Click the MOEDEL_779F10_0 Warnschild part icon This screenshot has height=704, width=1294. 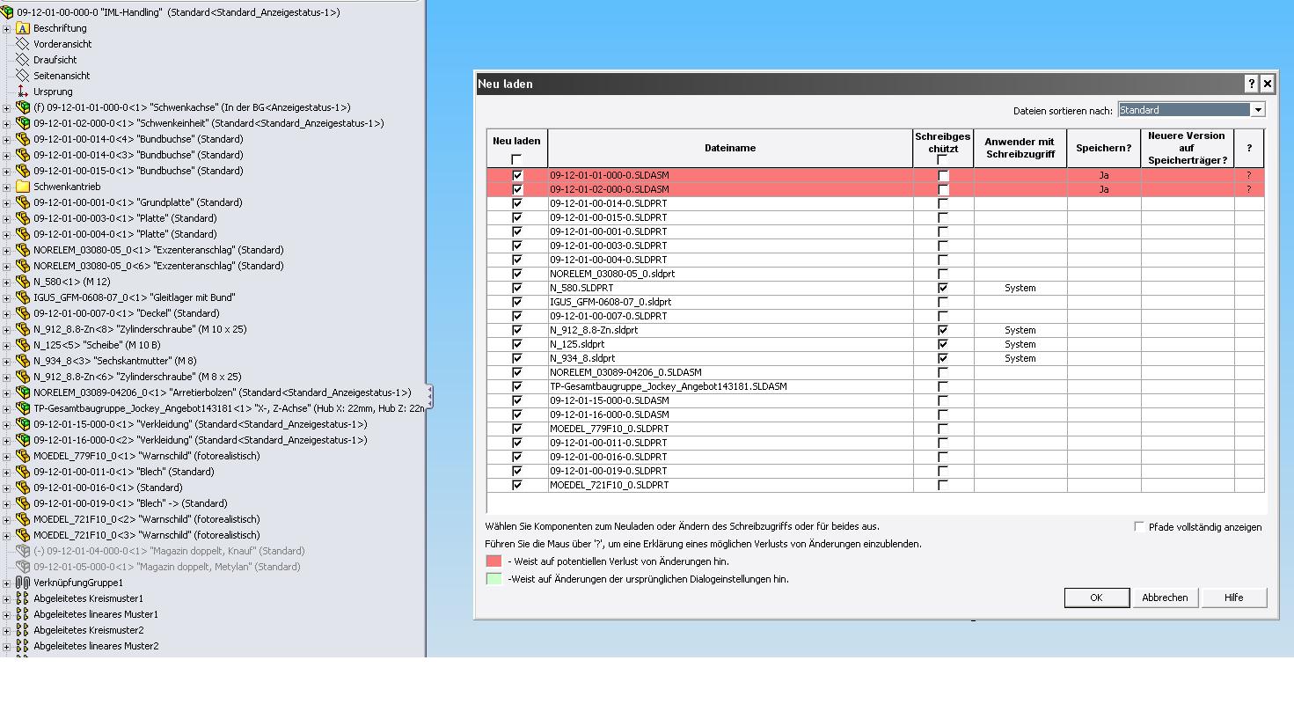coord(23,456)
